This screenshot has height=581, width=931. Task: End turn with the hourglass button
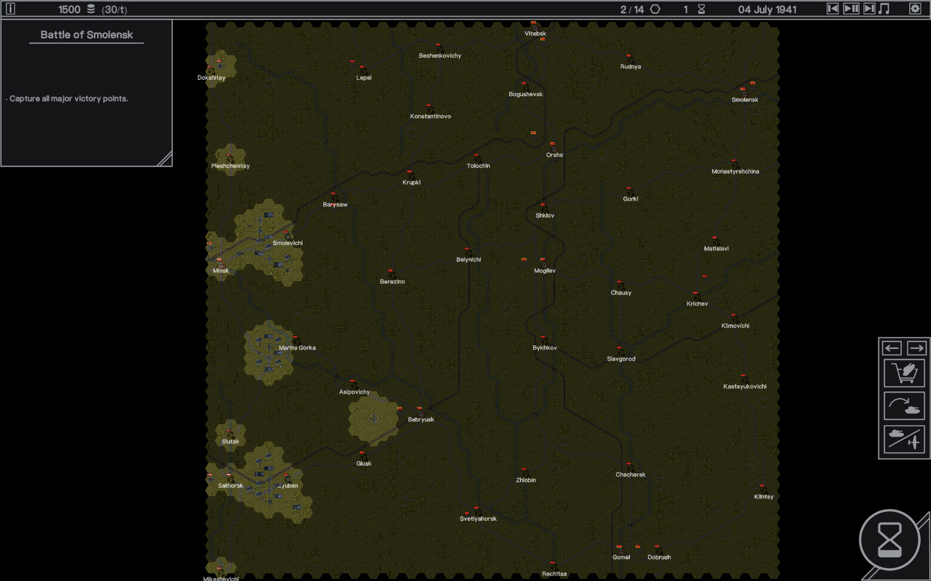tap(890, 540)
